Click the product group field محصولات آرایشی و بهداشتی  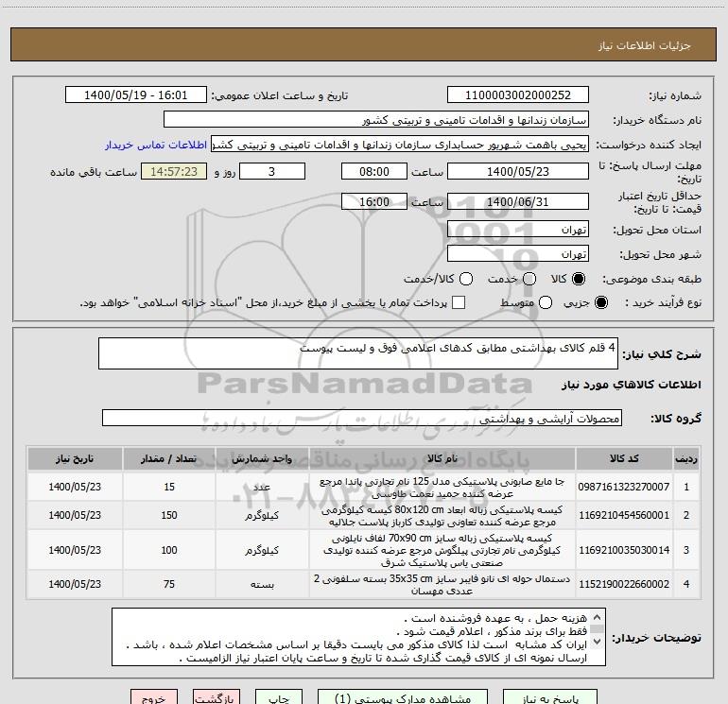(362, 418)
